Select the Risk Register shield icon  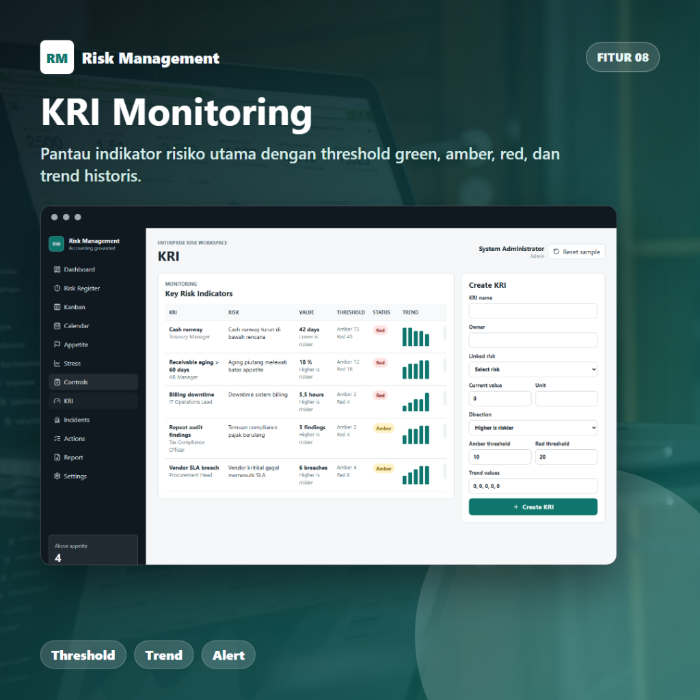click(57, 288)
